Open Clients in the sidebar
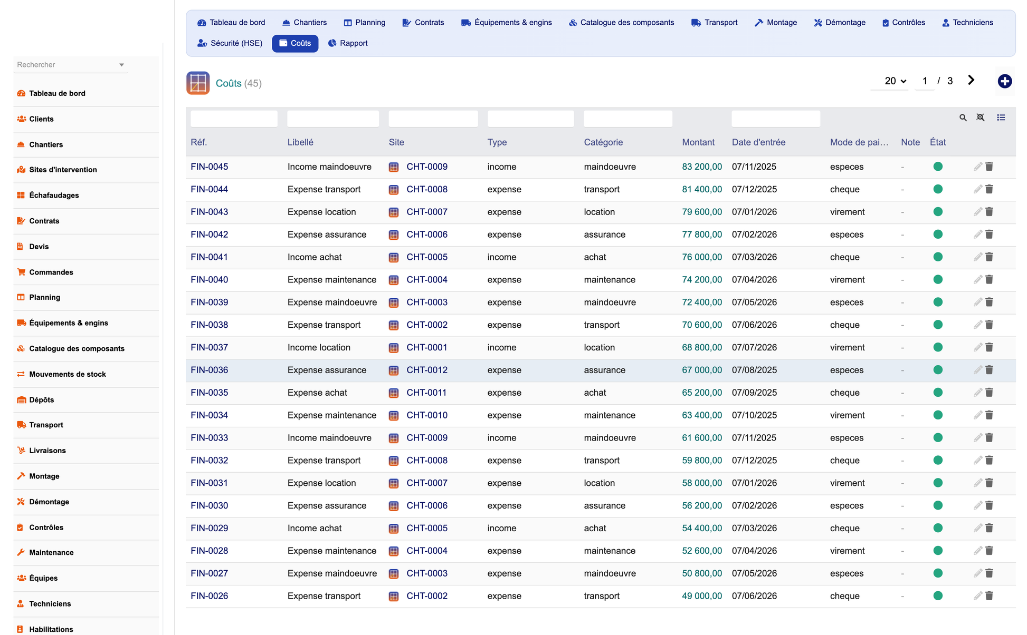1027x635 pixels. click(x=41, y=119)
